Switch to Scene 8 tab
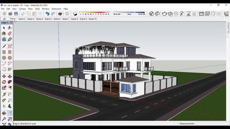 point(74,19)
